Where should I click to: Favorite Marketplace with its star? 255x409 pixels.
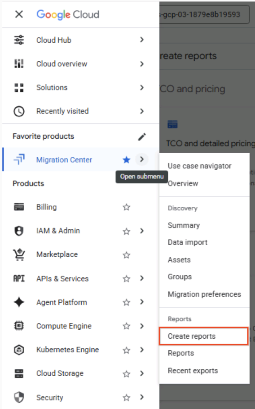[x=127, y=255]
